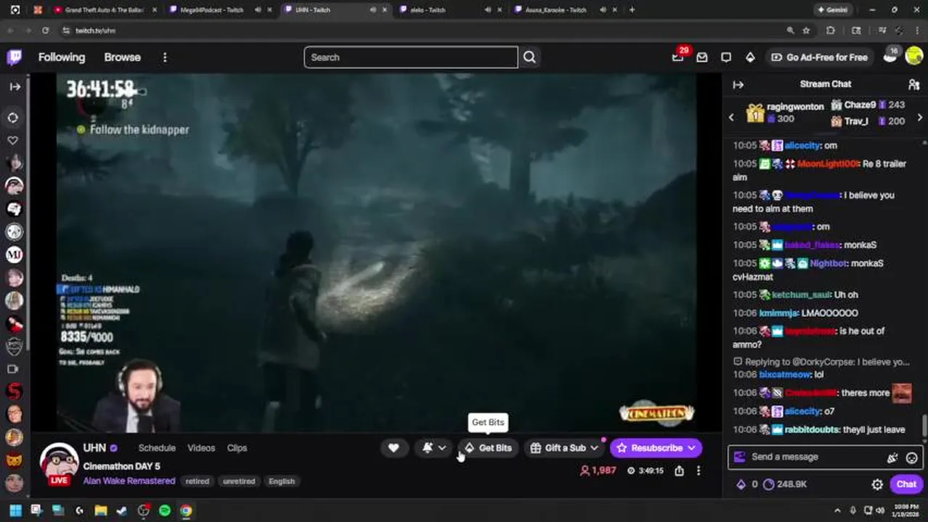Click the UHN channel name
Image resolution: width=928 pixels, height=522 pixels.
click(x=94, y=448)
